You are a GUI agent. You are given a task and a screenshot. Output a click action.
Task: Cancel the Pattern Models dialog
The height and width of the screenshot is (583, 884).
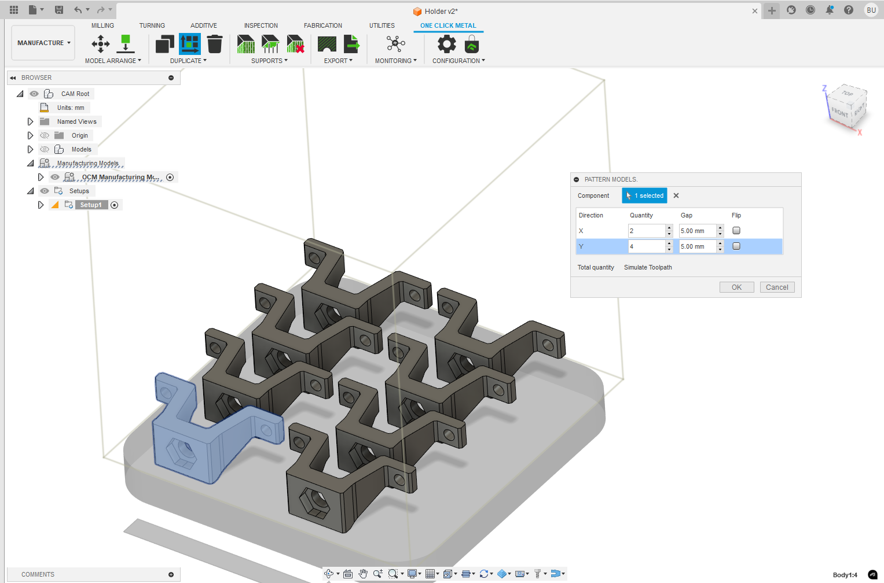click(x=777, y=287)
